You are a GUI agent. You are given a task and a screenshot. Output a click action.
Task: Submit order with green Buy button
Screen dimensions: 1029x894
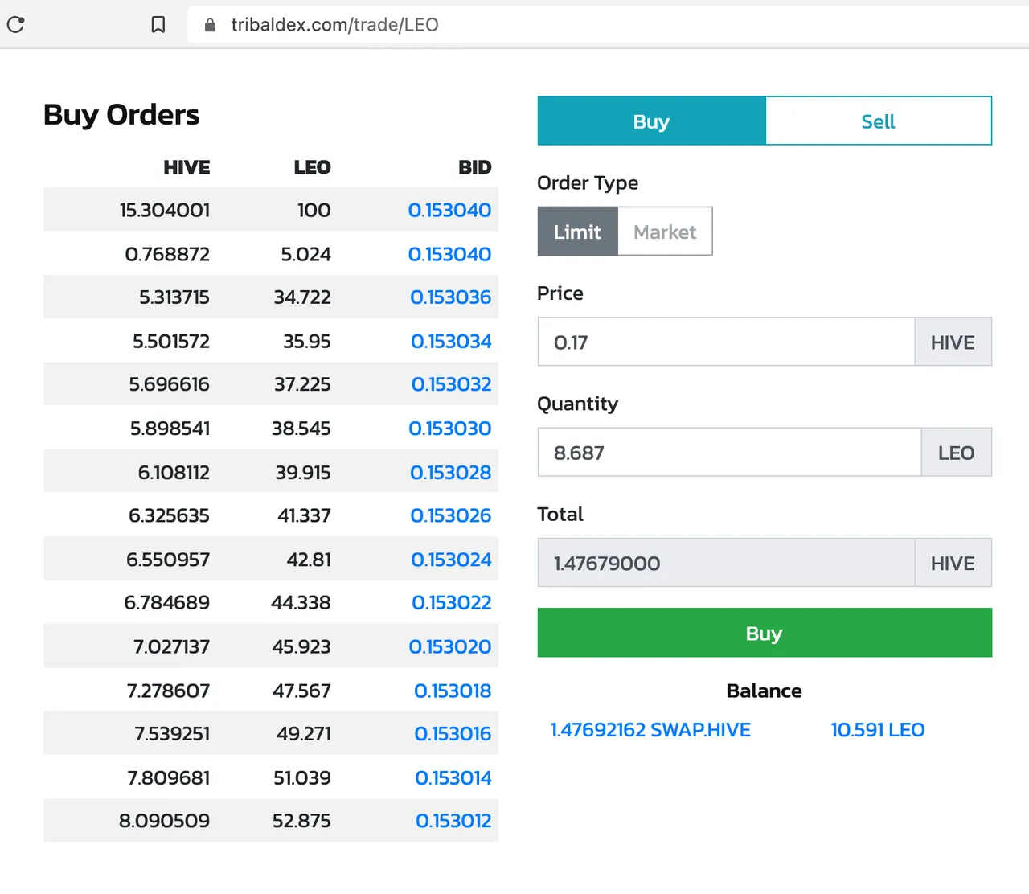(765, 633)
